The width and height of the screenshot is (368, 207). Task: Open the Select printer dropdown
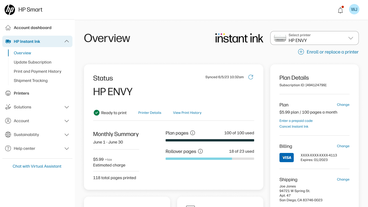(x=315, y=38)
